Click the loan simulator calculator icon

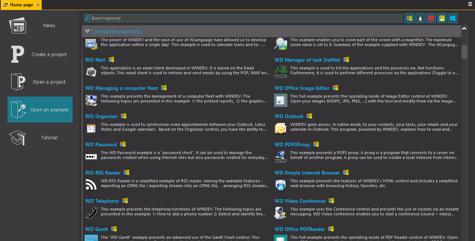[91, 43]
